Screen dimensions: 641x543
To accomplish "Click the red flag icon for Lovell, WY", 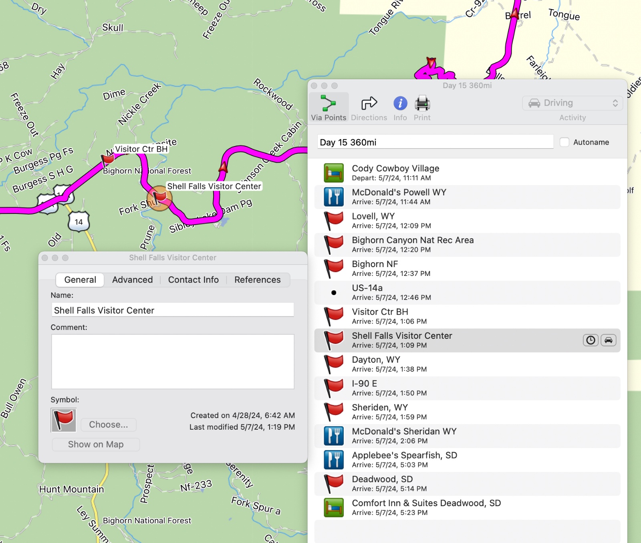I will [x=334, y=221].
